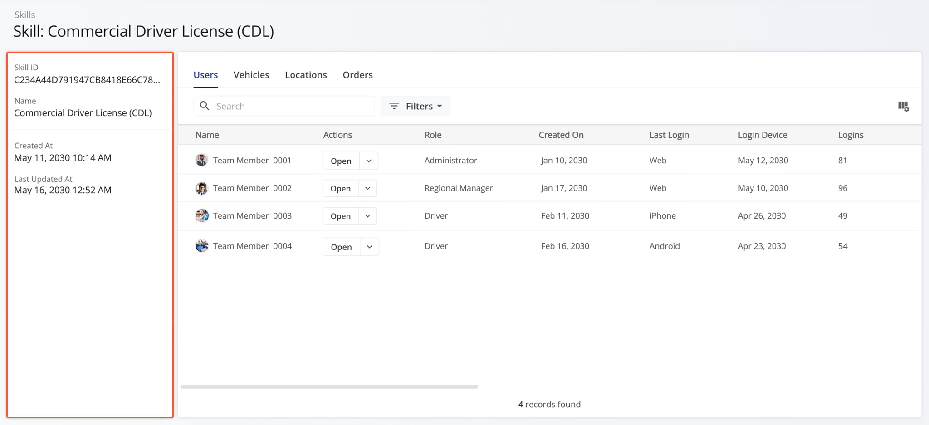Sort by Last Login column header

coord(669,135)
